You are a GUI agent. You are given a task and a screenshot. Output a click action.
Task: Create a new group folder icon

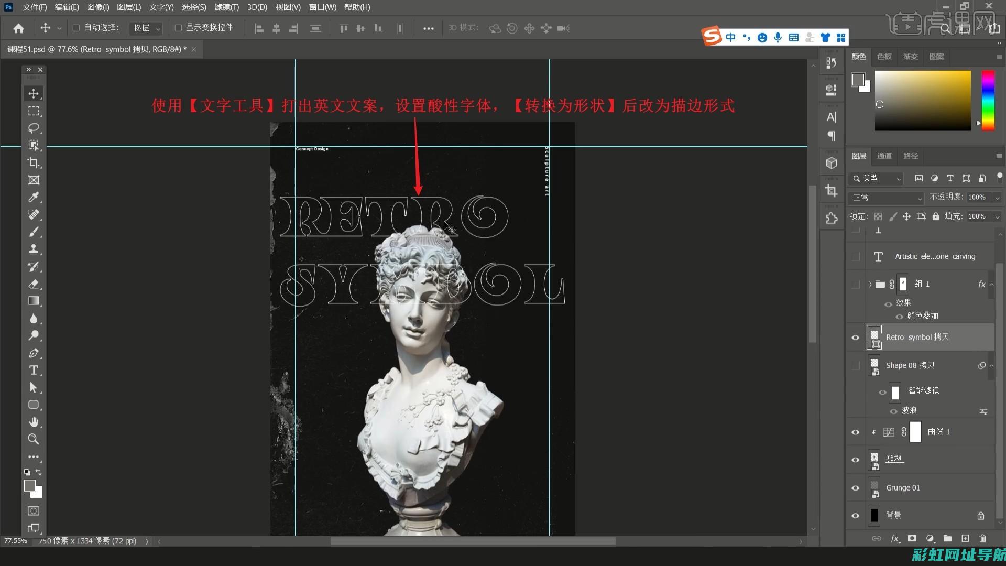(947, 538)
